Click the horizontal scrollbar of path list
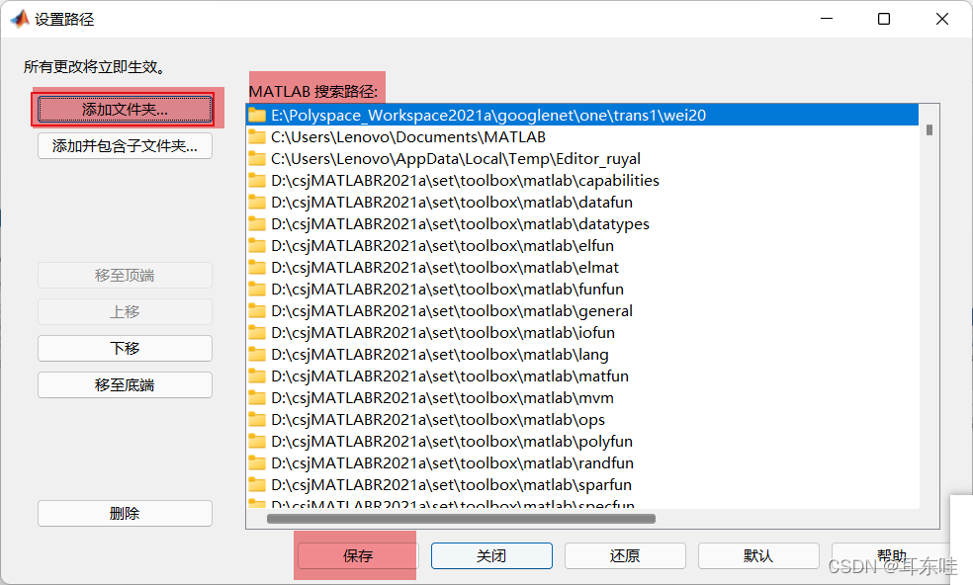973x585 pixels. (x=461, y=519)
